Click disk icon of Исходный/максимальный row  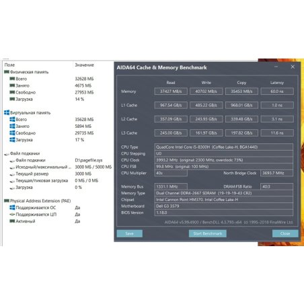tap(12, 167)
